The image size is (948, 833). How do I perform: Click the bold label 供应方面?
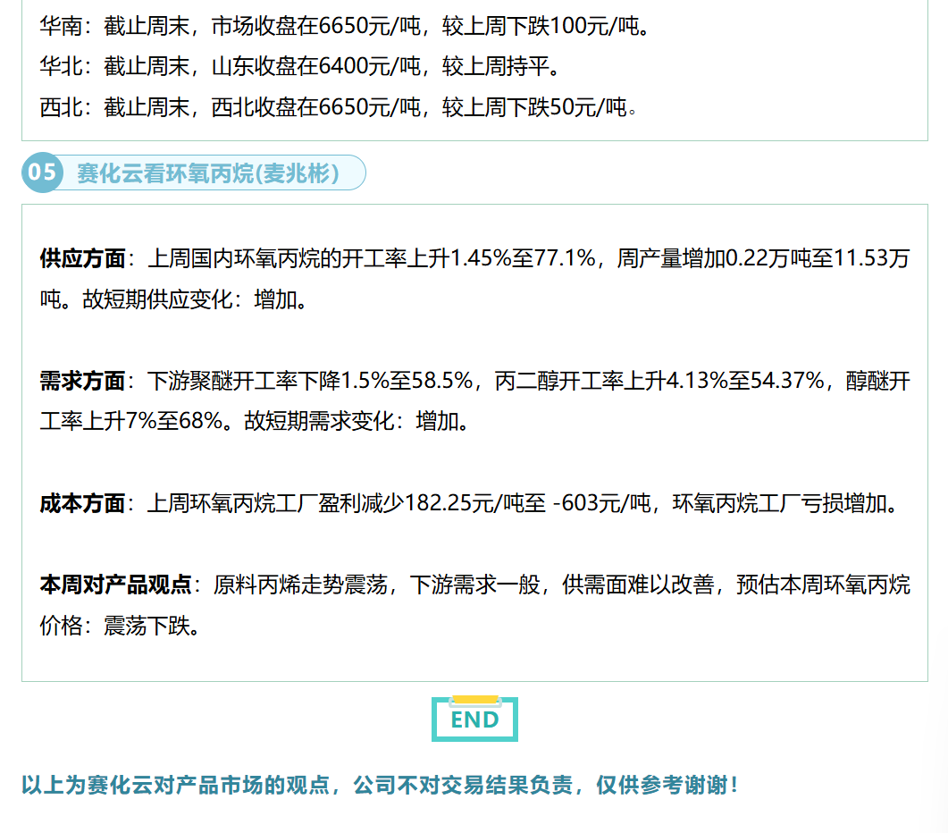coord(83,258)
